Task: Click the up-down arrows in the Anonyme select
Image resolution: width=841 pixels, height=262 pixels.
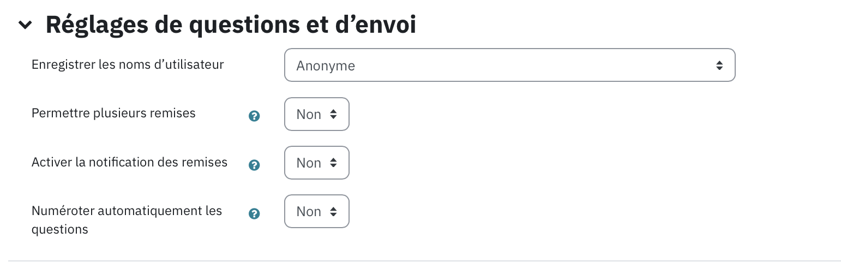Action: point(719,65)
